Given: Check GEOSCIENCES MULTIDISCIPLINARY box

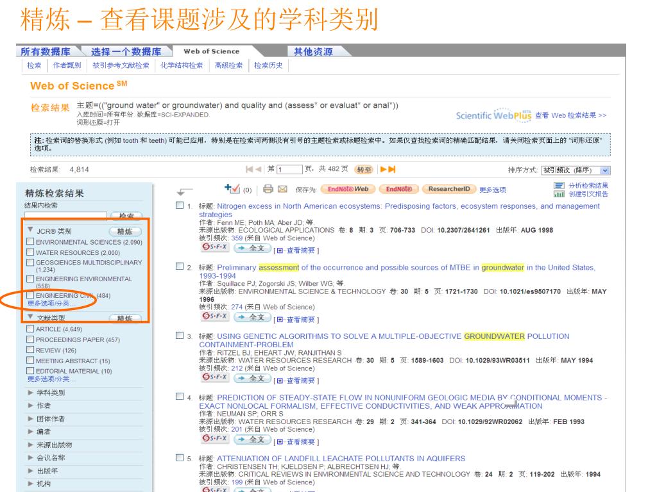Looking at the screenshot, I should [30, 262].
